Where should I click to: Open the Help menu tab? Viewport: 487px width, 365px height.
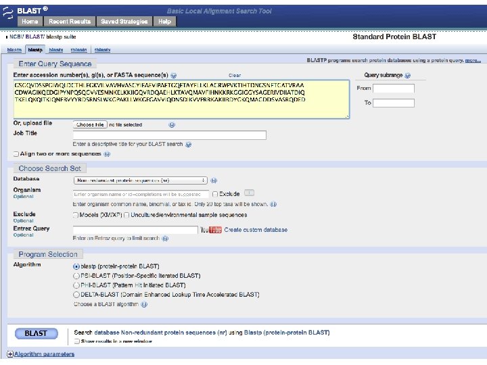(x=164, y=22)
